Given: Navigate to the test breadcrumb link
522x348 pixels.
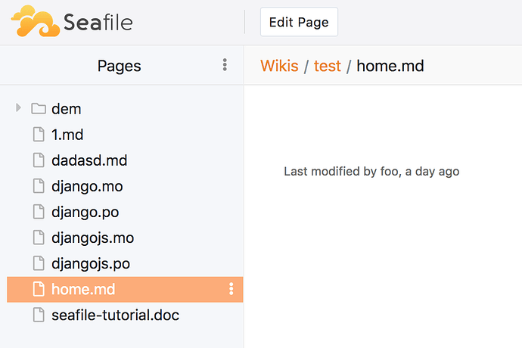Looking at the screenshot, I should [327, 66].
